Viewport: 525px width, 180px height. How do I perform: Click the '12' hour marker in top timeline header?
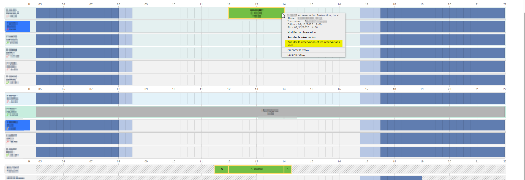[229, 4]
